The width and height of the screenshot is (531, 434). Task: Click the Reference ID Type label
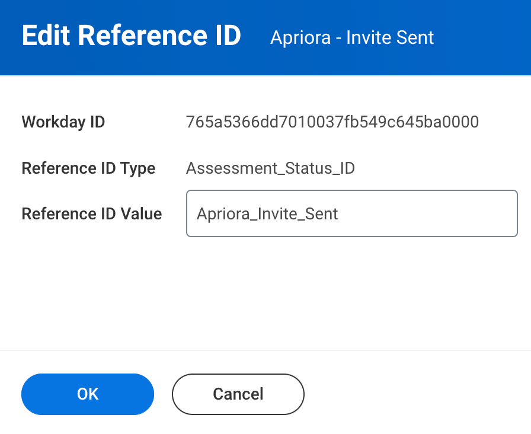88,168
